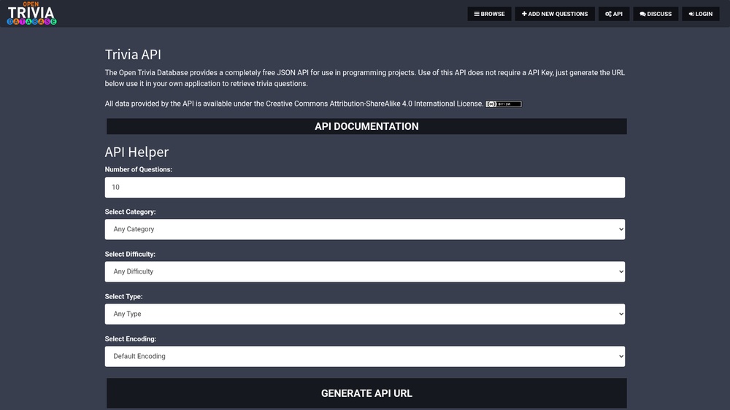
Task: Focus the Number of Questions field
Action: tap(364, 187)
